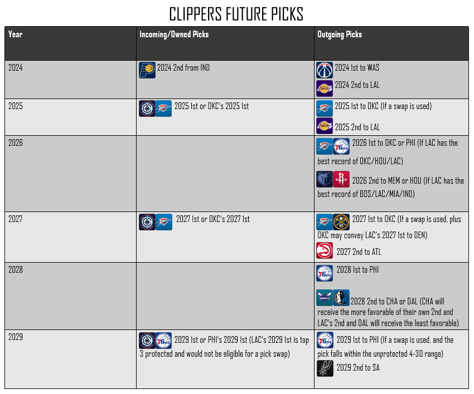Click the Dallas Mavericks logo
The height and width of the screenshot is (394, 474).
[341, 298]
